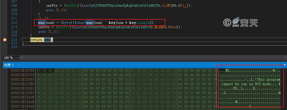Click the horizontal scrollbar left arrow
Screen dimensions: 287x110
pos(22,58)
